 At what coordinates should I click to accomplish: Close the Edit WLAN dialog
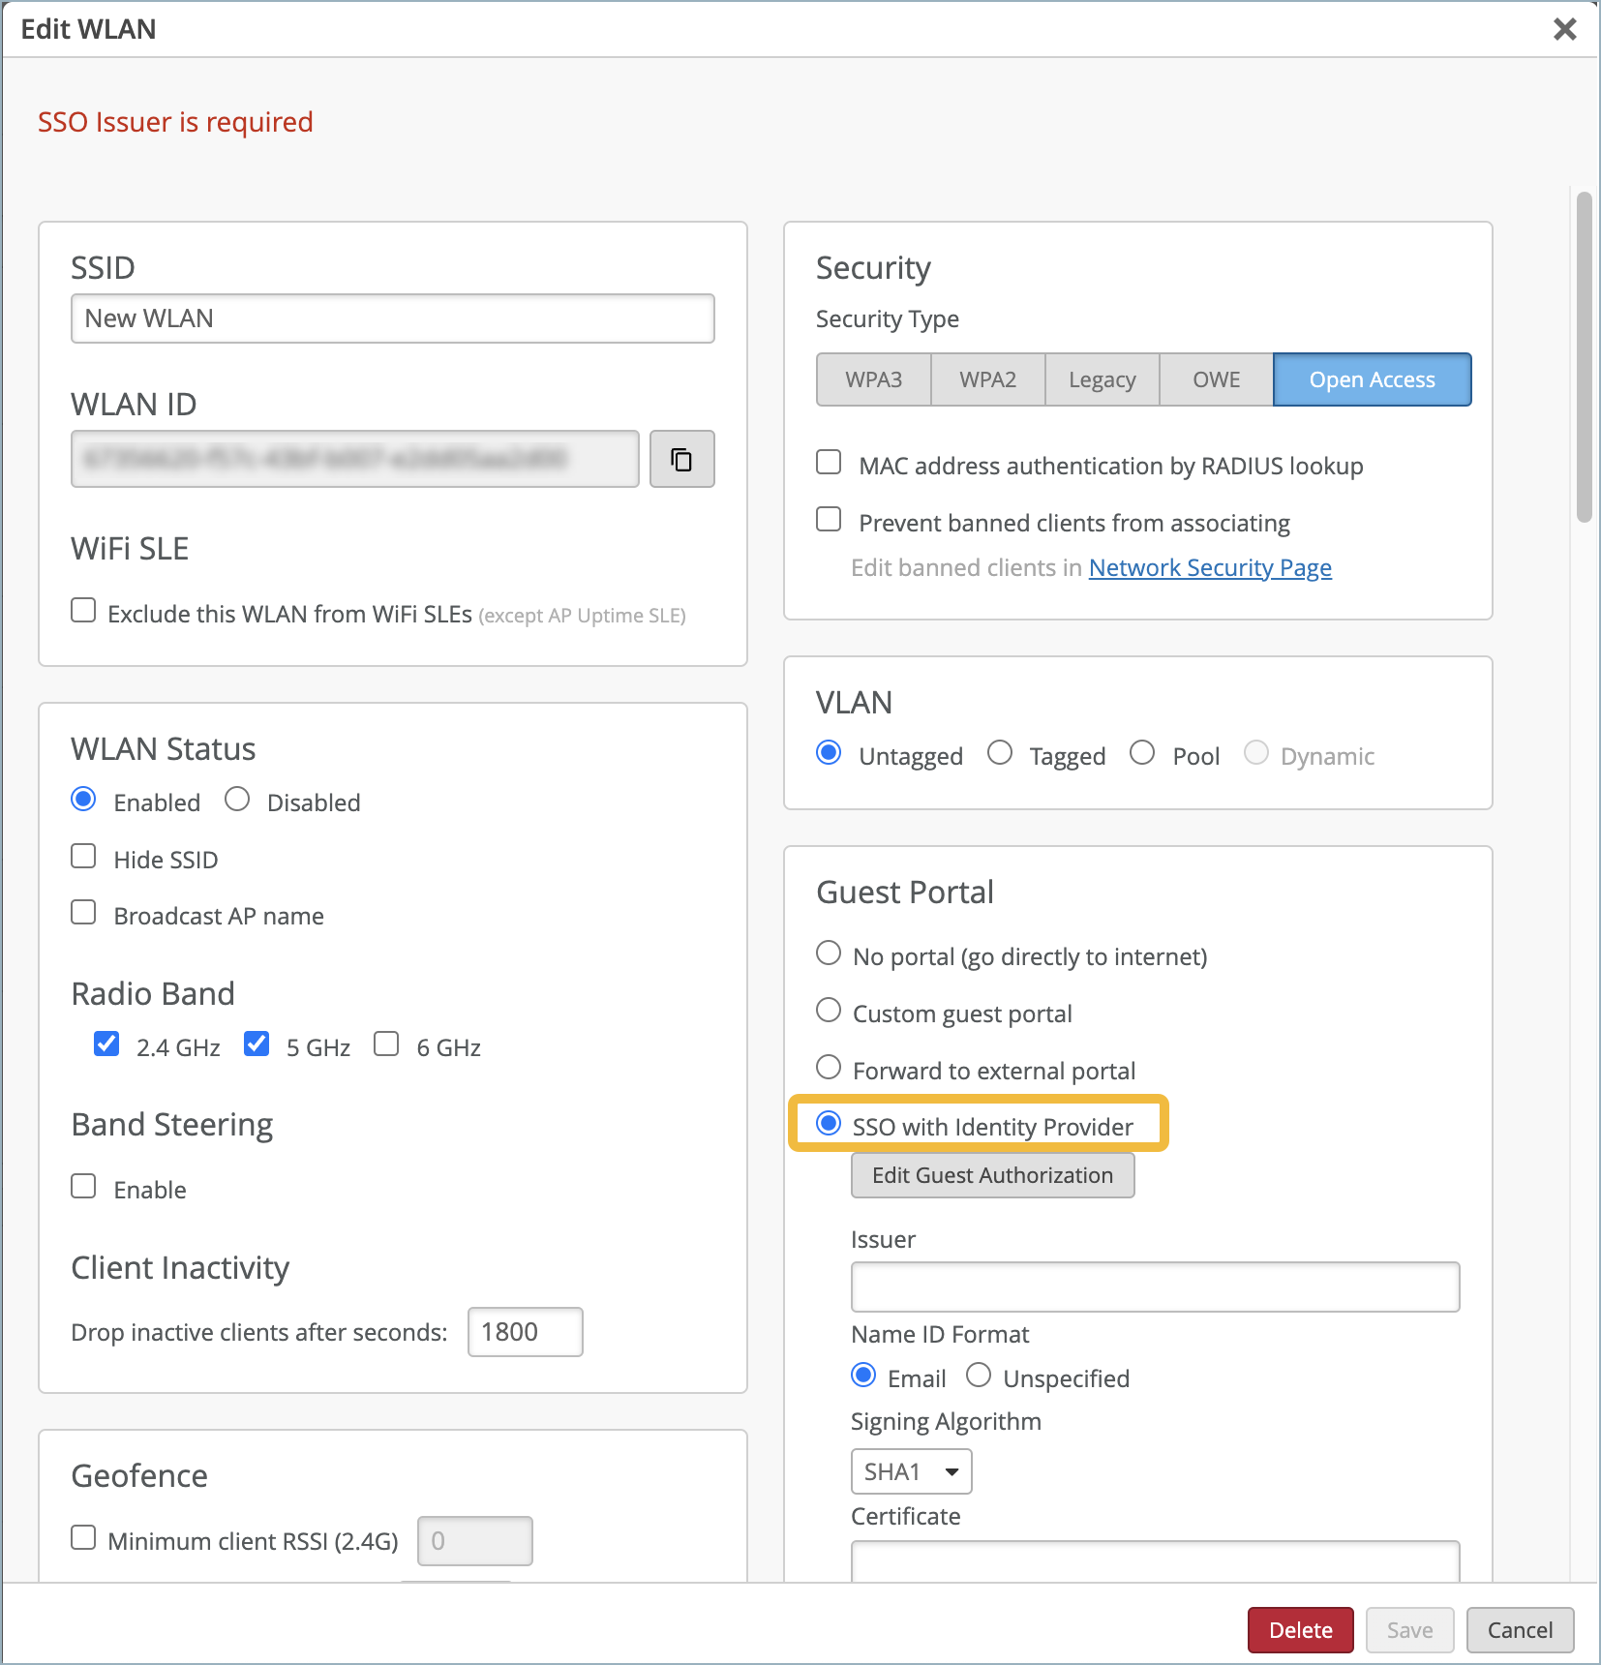point(1564,29)
